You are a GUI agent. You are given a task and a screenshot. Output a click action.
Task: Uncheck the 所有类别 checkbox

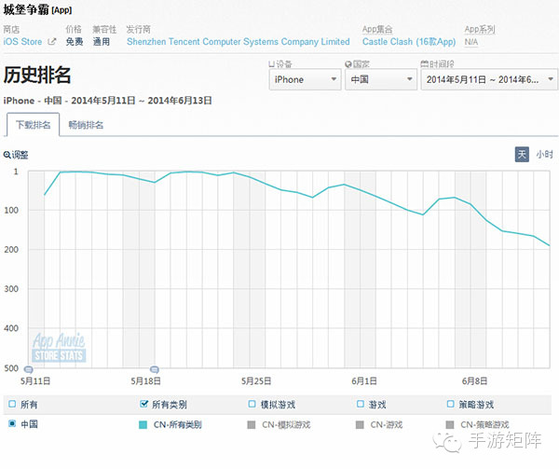click(143, 404)
